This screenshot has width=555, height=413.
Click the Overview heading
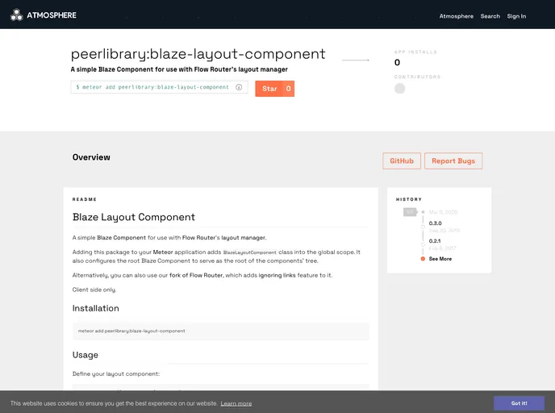tap(91, 157)
